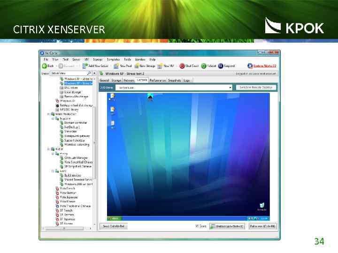Viewport: 338px width, 253px height.
Task: Open the Pool menu
Action: point(65,60)
